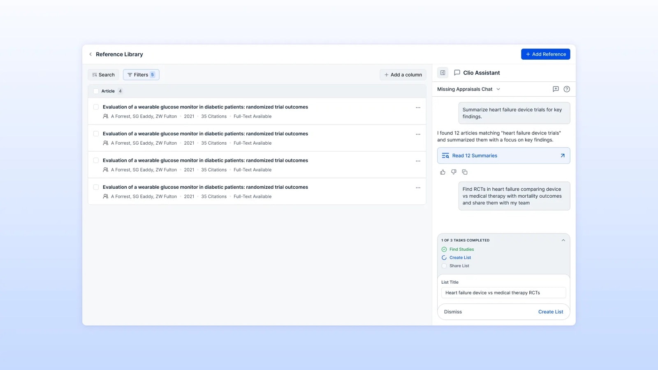Image resolution: width=658 pixels, height=370 pixels.
Task: Focus the List Title input field
Action: [x=504, y=293]
